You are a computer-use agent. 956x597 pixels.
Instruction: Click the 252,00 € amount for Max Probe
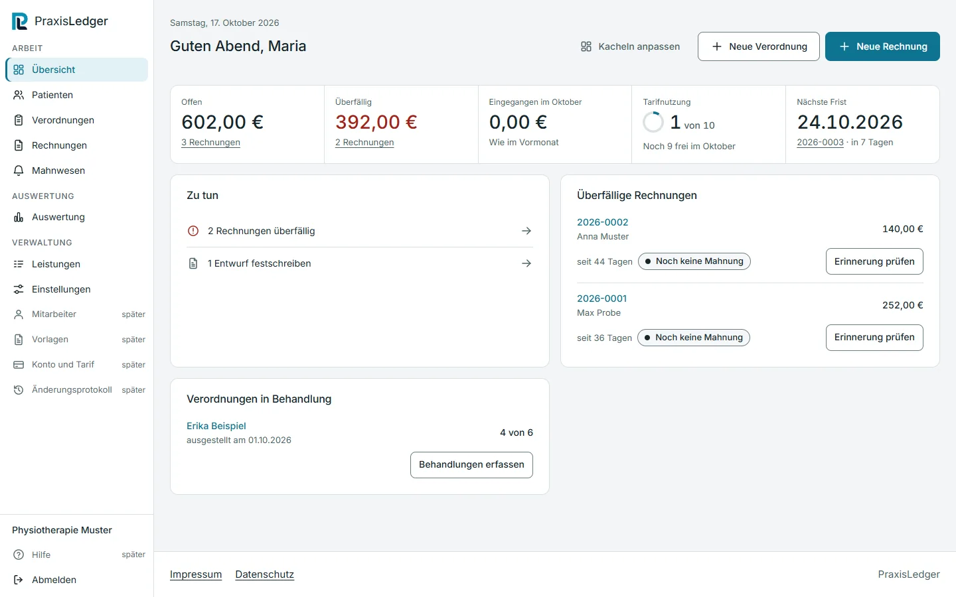(x=903, y=305)
